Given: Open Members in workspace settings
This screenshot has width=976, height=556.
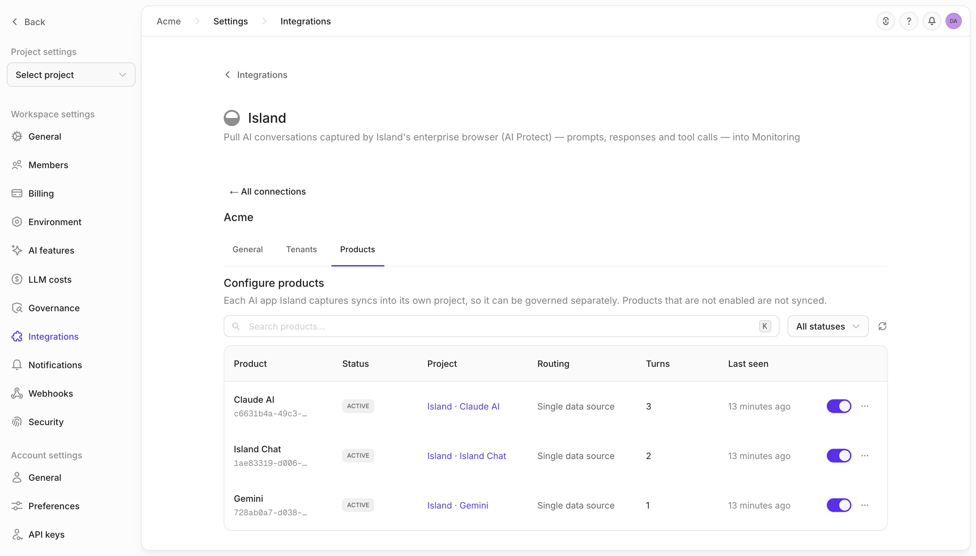Looking at the screenshot, I should point(48,165).
